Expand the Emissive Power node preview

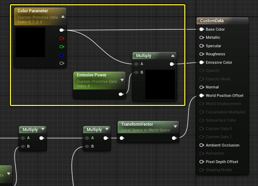click(122, 80)
